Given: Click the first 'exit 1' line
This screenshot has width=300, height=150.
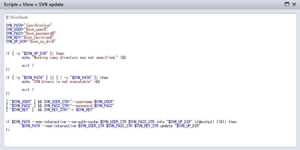Looking at the screenshot, I should 28,66.
